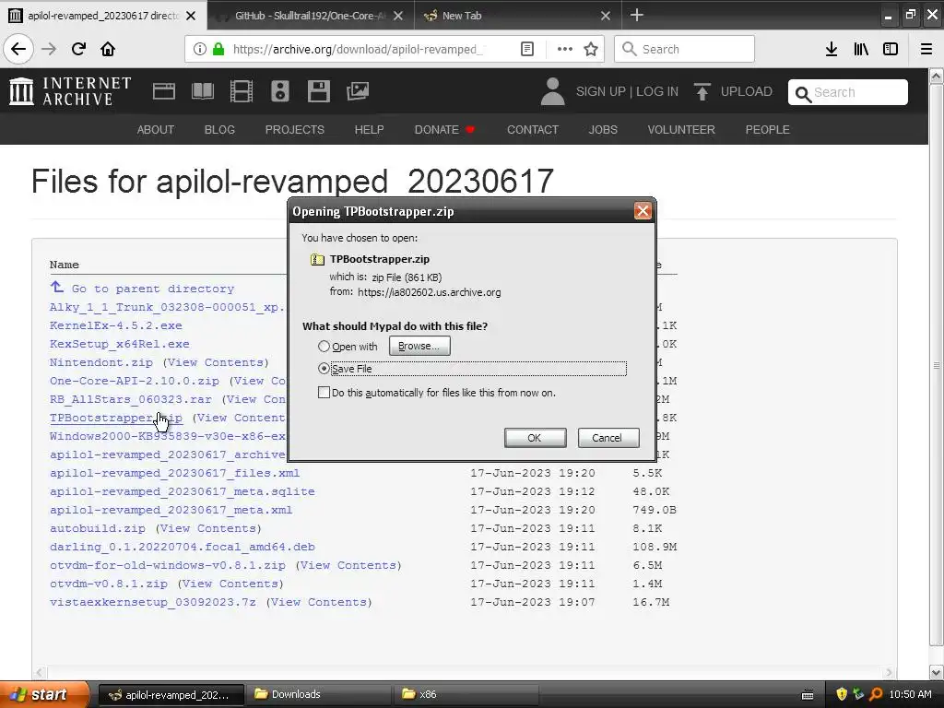The image size is (944, 708).
Task: Open the ABOUT menu item
Action: 155,129
